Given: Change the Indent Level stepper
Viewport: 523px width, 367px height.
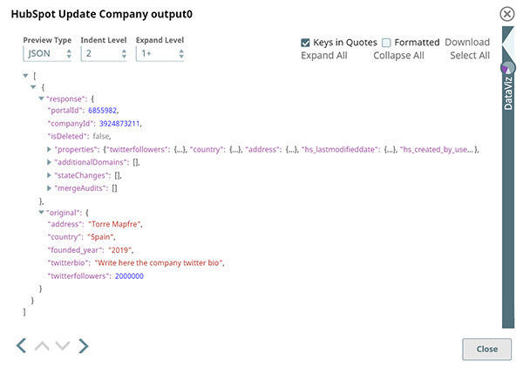Looking at the screenshot, I should (104, 53).
